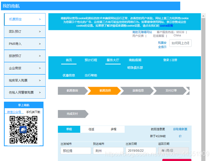Click the 获取最新票价 link
213x161 pixels.
pyautogui.click(x=180, y=133)
